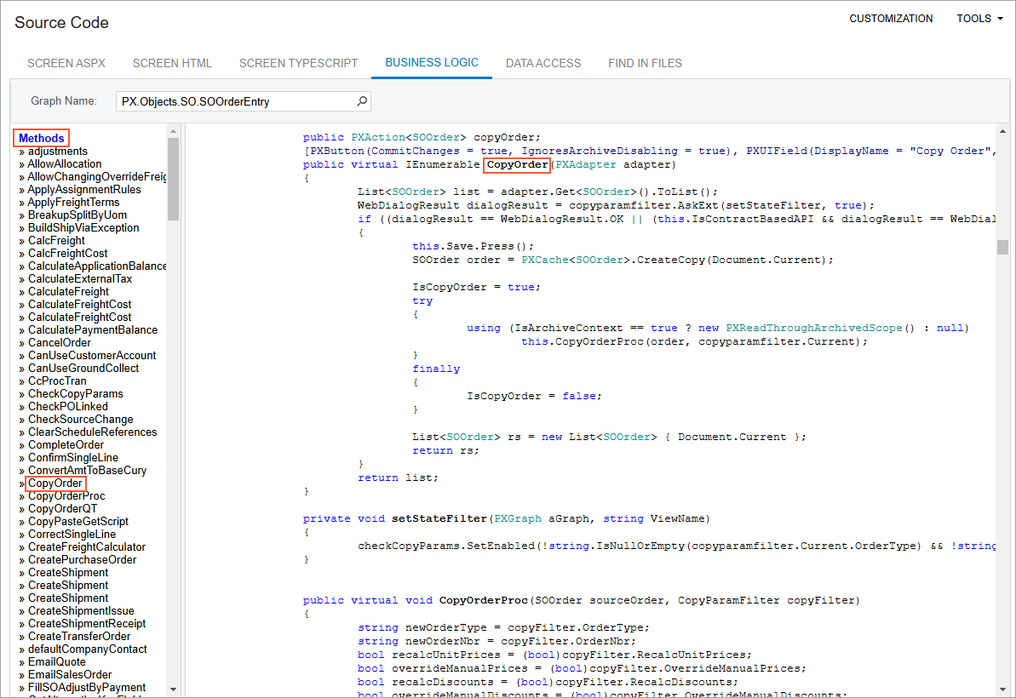
Task: Click the Methods header link
Action: tap(41, 138)
